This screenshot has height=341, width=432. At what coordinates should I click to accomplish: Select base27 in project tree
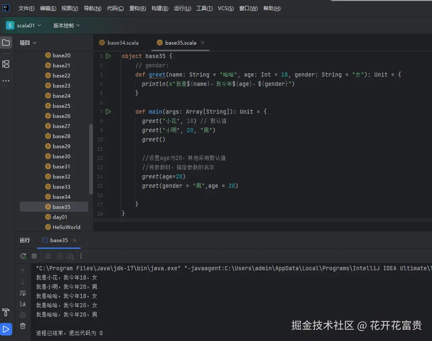(x=62, y=126)
